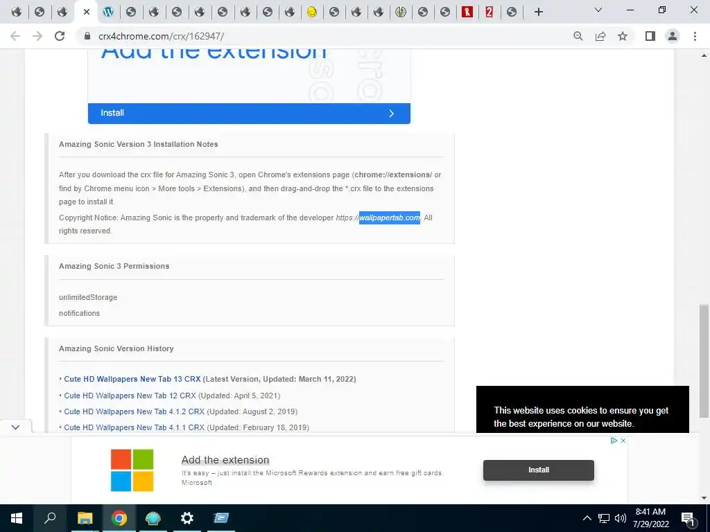Screen dimensions: 710x532
Task: Click Install in Microsoft Rewards ad
Action: [x=538, y=470]
